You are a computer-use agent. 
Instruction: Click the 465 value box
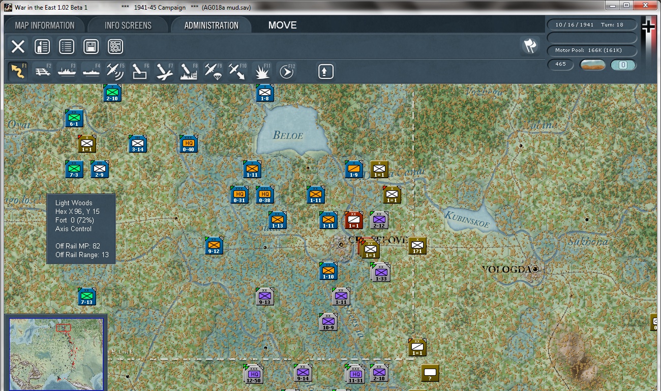[x=561, y=65]
